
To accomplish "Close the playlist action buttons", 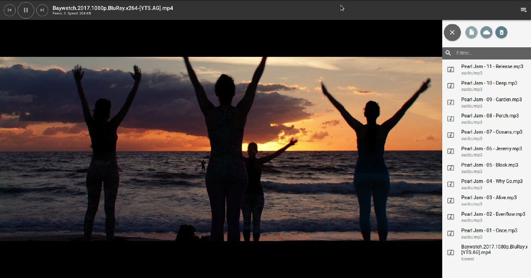I will coord(452,32).
